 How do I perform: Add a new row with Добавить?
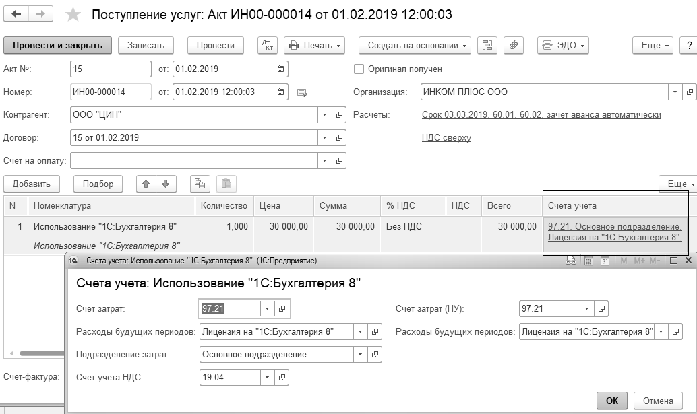tap(32, 184)
